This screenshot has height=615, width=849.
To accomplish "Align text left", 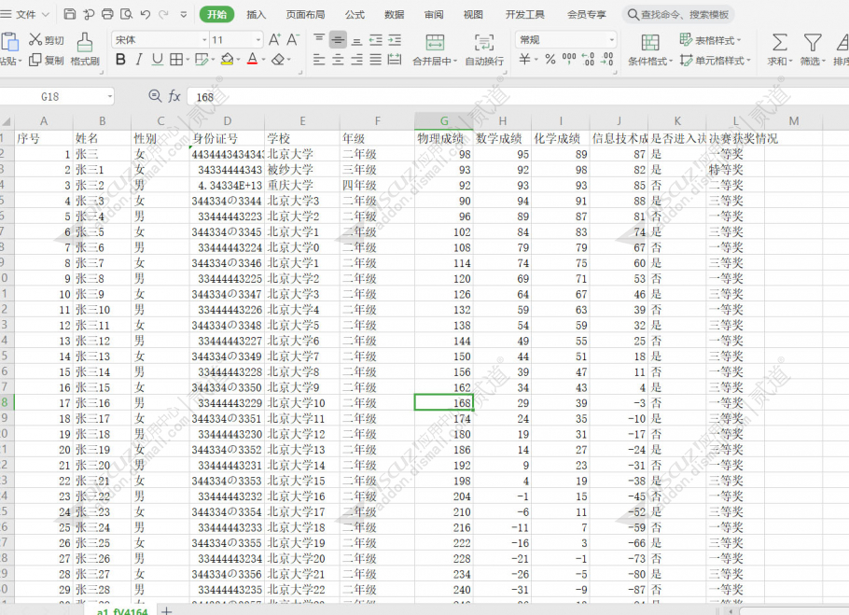I will coord(319,60).
